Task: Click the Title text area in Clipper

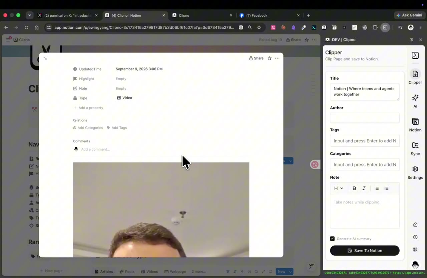Action: [x=365, y=92]
